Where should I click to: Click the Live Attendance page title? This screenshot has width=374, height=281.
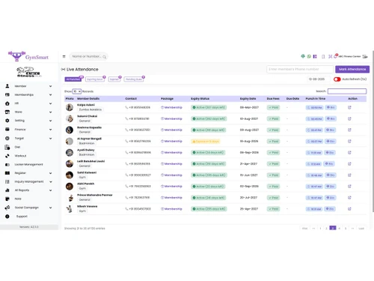click(x=82, y=70)
